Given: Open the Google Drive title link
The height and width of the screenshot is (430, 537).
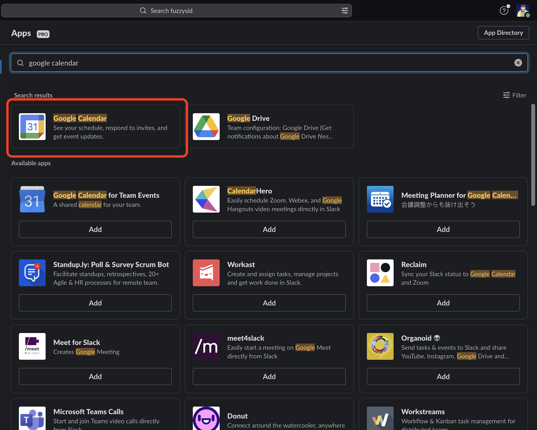Looking at the screenshot, I should click(248, 118).
